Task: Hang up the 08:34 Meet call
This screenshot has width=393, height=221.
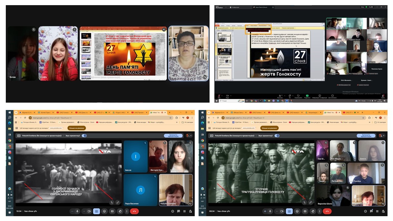Action: click(x=327, y=211)
